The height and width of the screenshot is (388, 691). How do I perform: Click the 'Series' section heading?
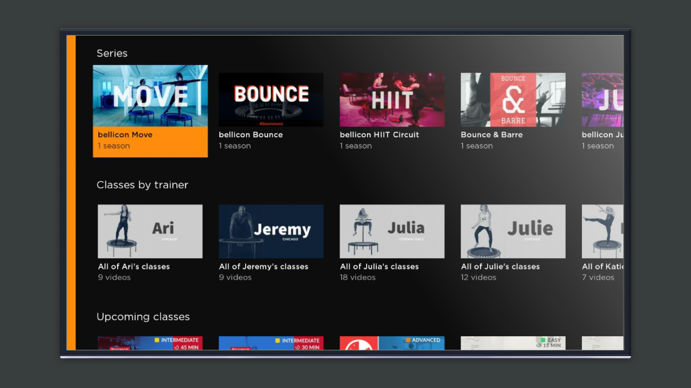112,53
